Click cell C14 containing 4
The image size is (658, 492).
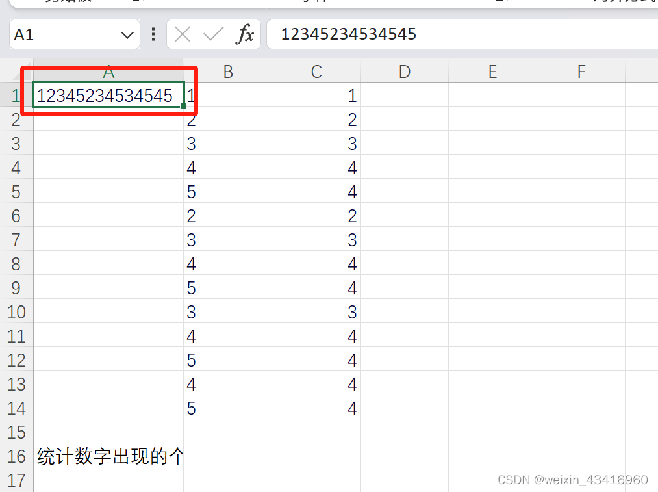coord(316,408)
